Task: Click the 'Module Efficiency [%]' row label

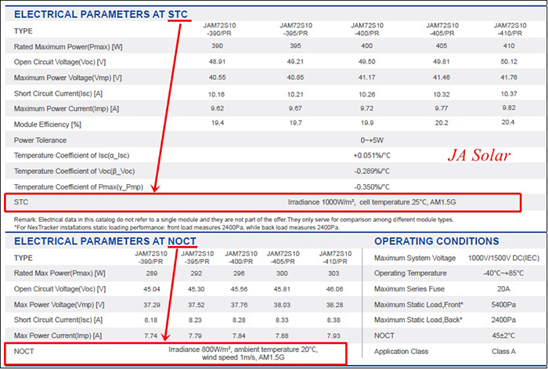Action: [x=49, y=124]
